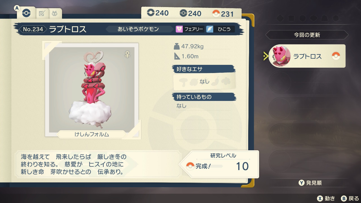The height and width of the screenshot is (203, 361).
Task: Click the 今回の更新 header
Action: [x=307, y=35]
